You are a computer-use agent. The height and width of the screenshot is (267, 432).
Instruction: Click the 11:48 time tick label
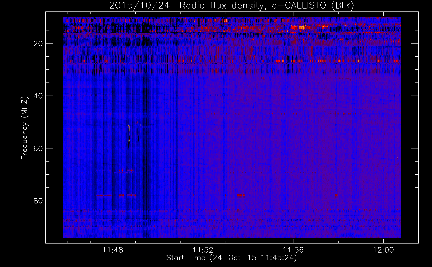pyautogui.click(x=113, y=250)
